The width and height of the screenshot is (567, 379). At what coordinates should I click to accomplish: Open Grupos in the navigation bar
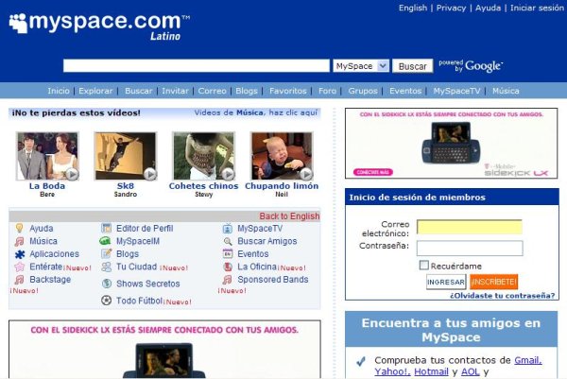[x=363, y=91]
